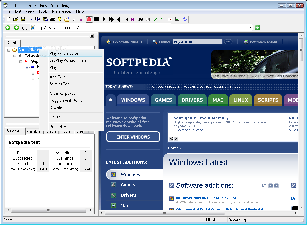This screenshot has width=307, height=225.
Task: Click DOWNLOAD BASKET link
Action: 261,42
